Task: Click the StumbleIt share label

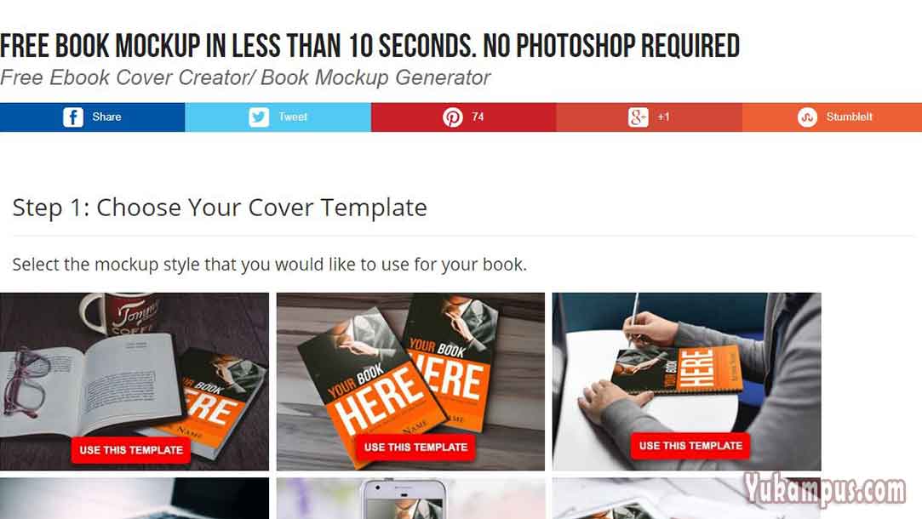Action: 849,117
